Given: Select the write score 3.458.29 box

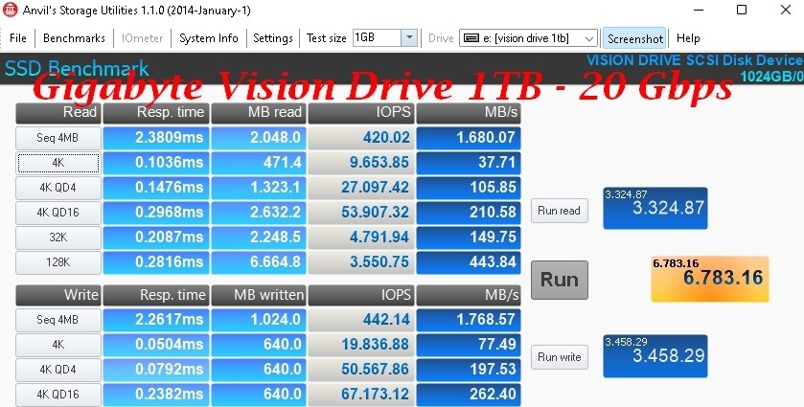Looking at the screenshot, I should point(655,355).
